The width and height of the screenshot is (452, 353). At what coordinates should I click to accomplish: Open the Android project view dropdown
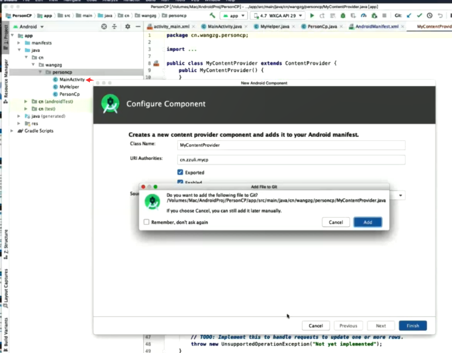click(28, 27)
